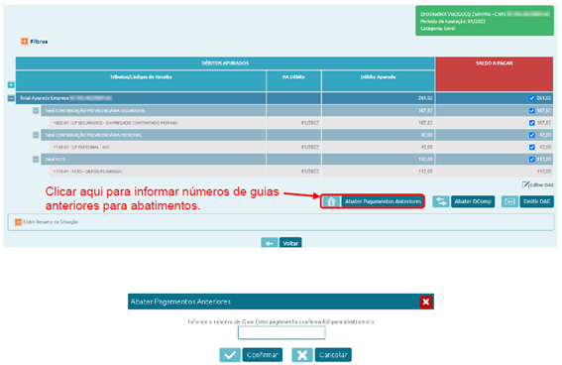Uncheck the Total Segurados 107,82 checkbox

pyautogui.click(x=532, y=111)
